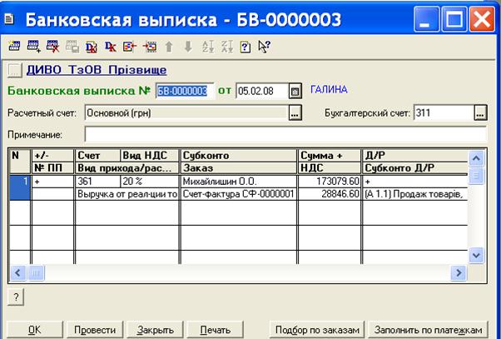The height and width of the screenshot is (339, 501).
Task: Open the help description icon in toolbar
Action: 246,47
